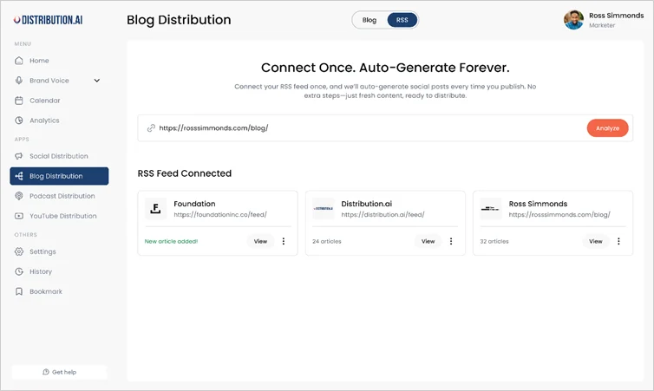Open distribution.ai feed link
This screenshot has height=391, width=654.
tap(383, 215)
